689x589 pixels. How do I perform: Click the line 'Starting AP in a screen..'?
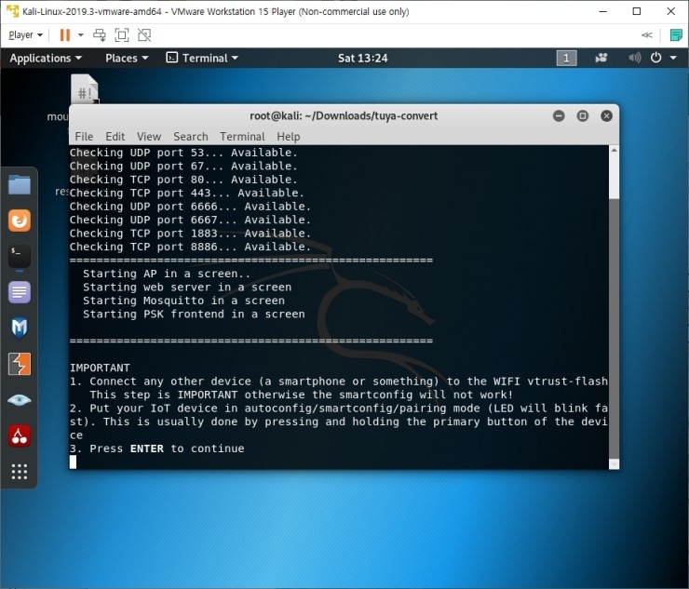[x=167, y=274]
